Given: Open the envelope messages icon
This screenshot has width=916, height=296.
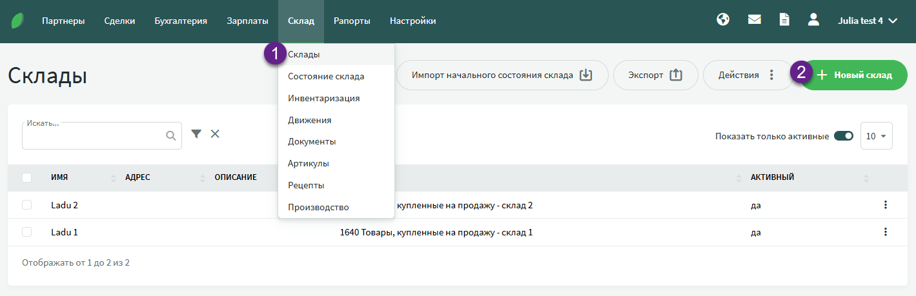Looking at the screenshot, I should [x=754, y=20].
